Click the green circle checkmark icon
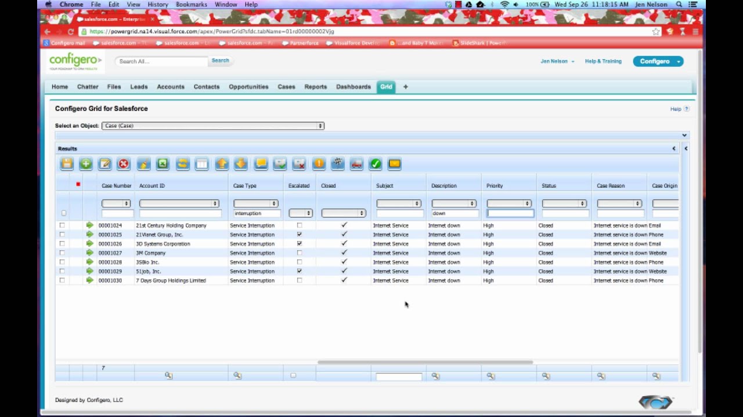This screenshot has height=417, width=743. coord(376,164)
